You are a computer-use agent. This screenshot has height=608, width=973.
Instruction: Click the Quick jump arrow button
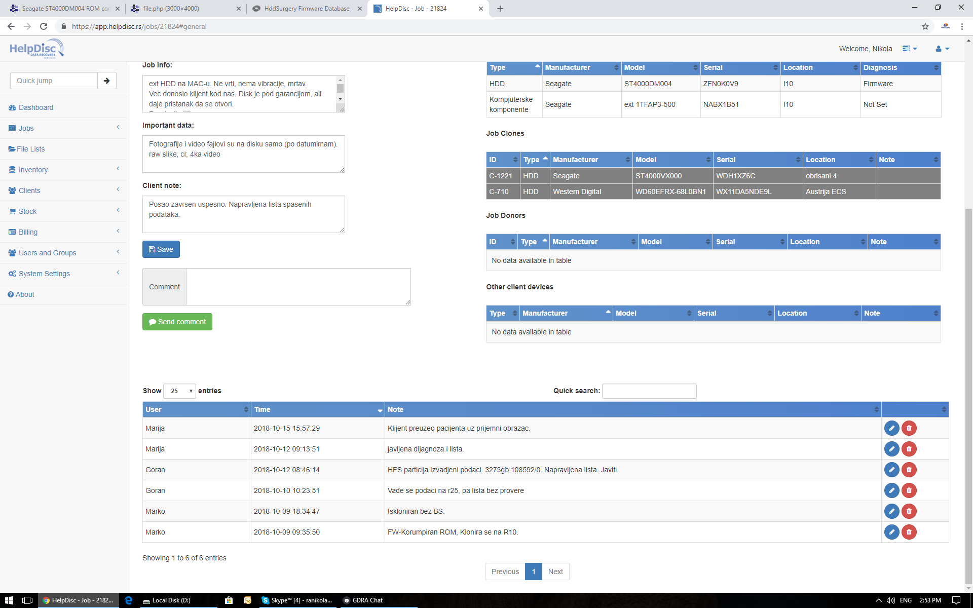[x=107, y=81]
